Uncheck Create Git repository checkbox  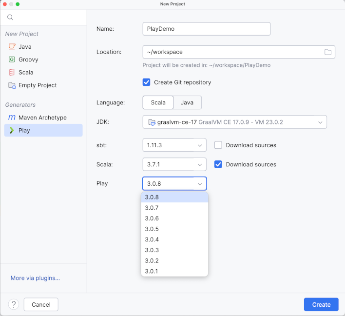tap(146, 82)
